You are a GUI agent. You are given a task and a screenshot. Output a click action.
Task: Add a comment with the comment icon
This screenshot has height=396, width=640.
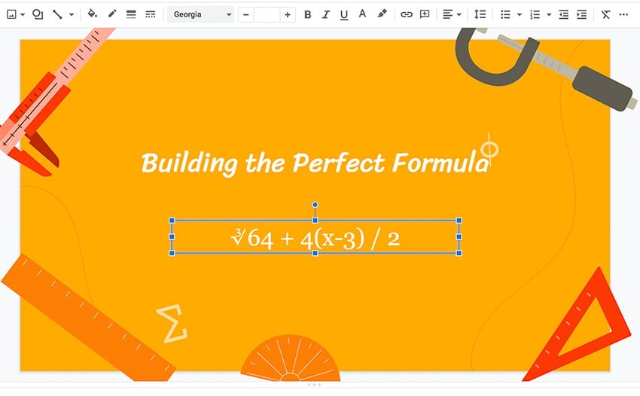coord(425,14)
